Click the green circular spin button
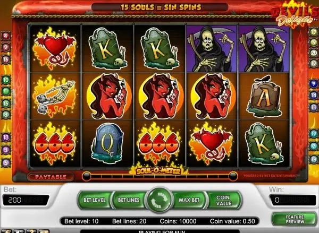Screen dimensions: 319x233 [159, 200]
